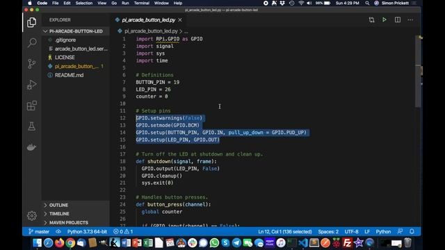Click the master branch indicator in status bar
The height and width of the screenshot is (250, 445).
pos(39,231)
